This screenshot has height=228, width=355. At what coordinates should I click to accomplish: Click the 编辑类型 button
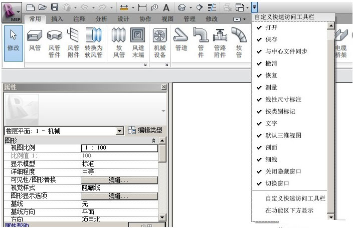pyautogui.click(x=145, y=130)
